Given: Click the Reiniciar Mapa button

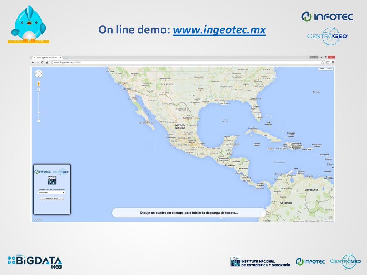Looking at the screenshot, I should 52,198.
